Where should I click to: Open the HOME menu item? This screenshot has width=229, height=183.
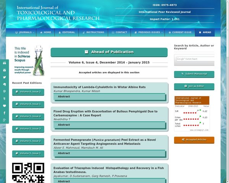45,32
